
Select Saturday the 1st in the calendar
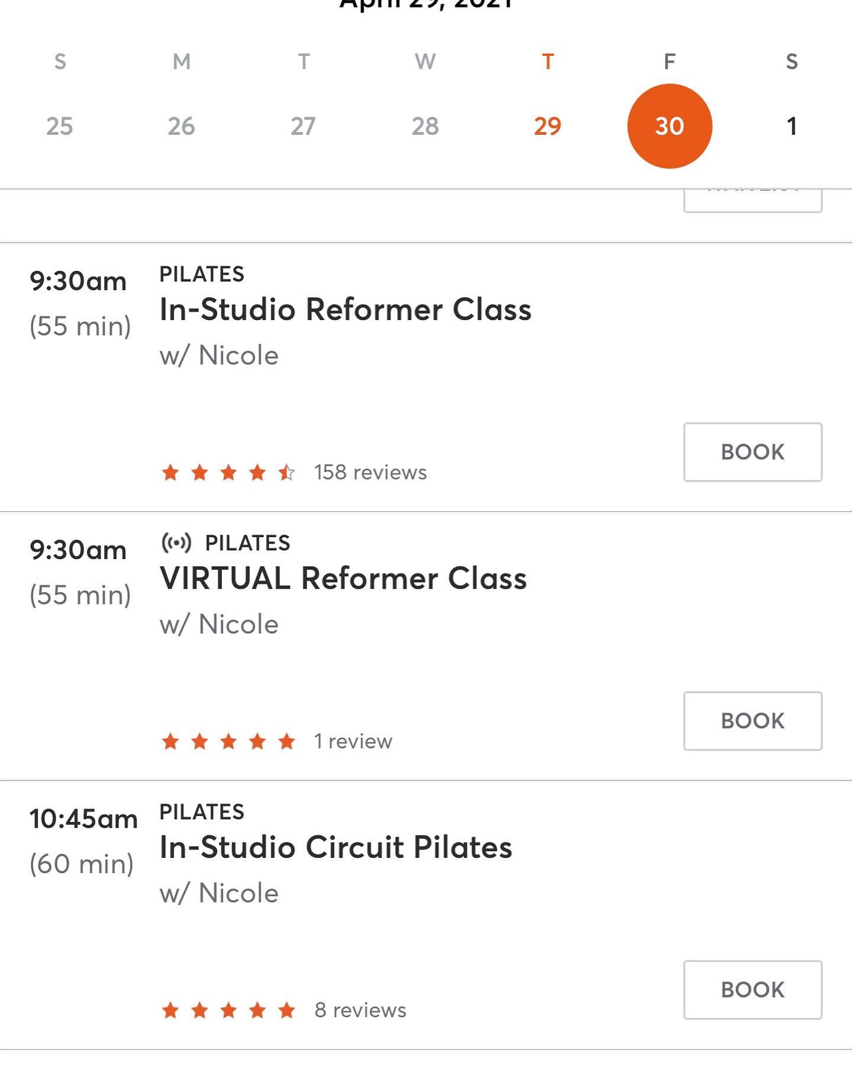pos(792,126)
